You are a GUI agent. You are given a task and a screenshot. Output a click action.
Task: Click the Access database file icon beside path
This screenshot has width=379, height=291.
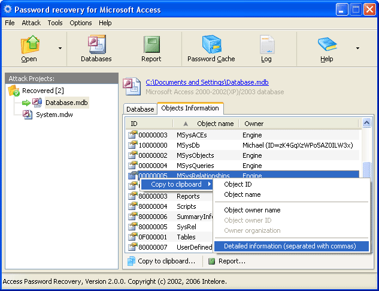(132, 86)
